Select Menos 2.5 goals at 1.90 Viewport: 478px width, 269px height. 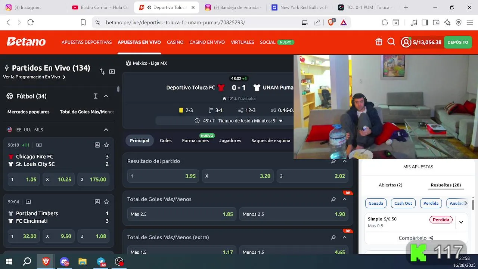294,214
